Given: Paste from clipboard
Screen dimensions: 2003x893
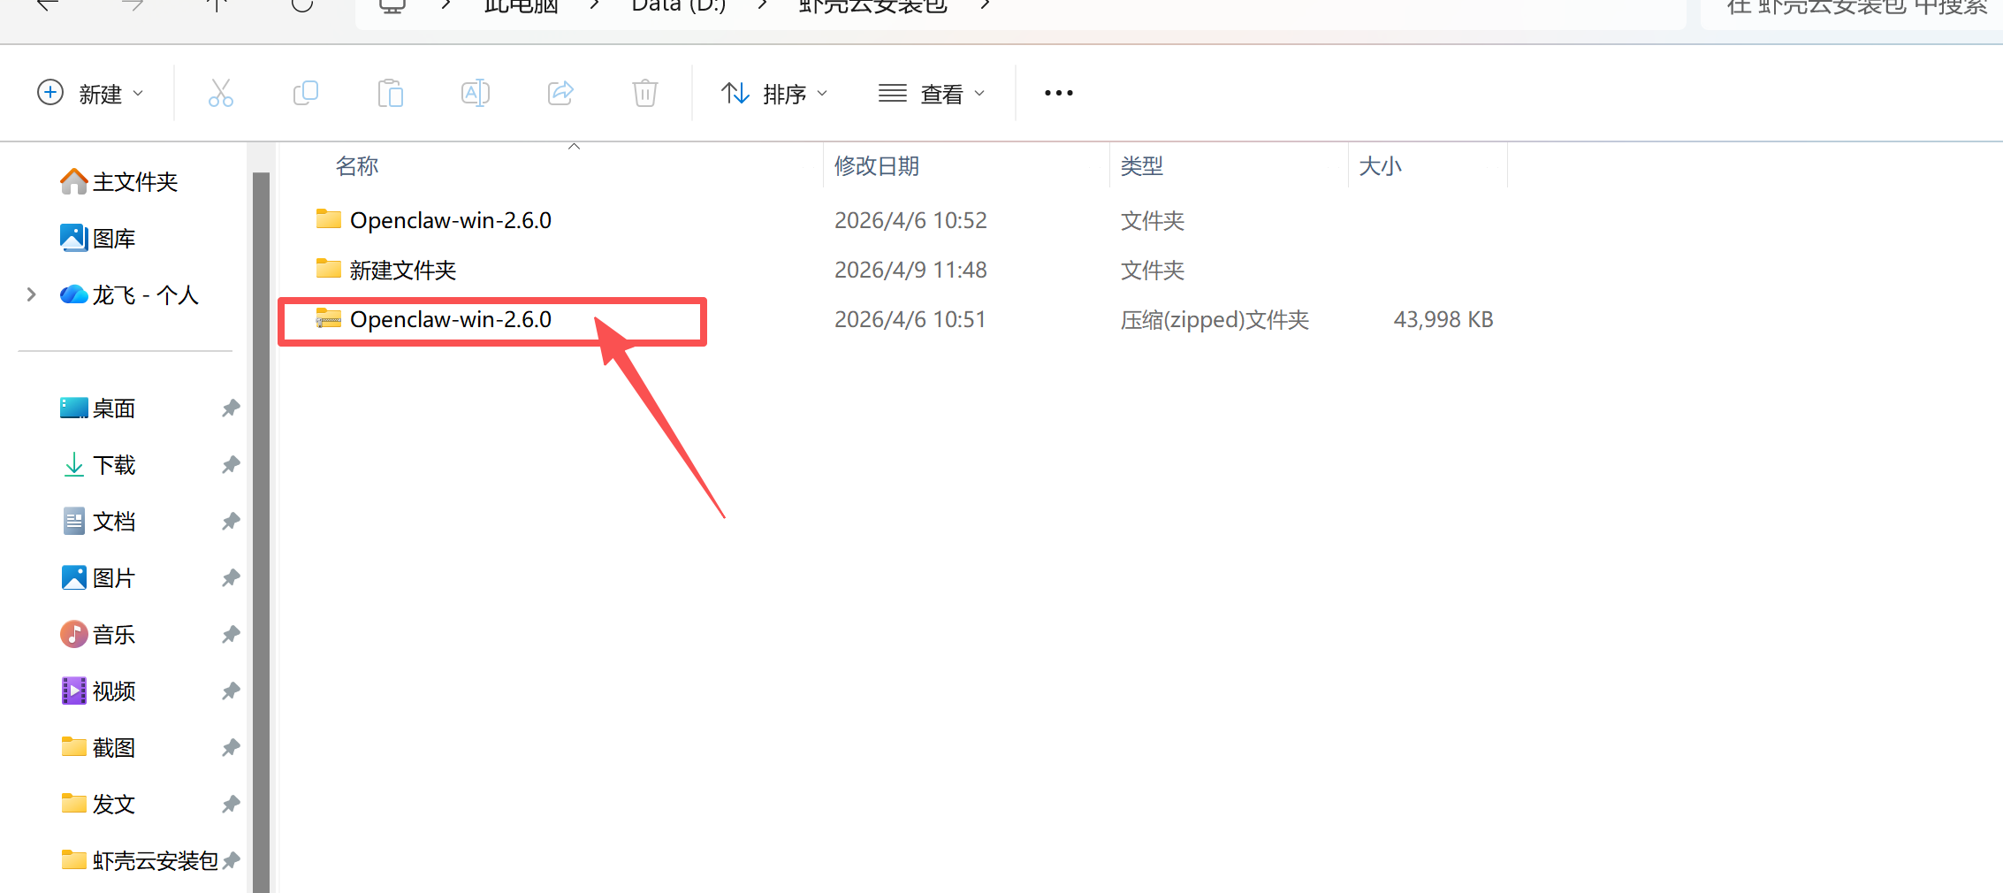Looking at the screenshot, I should 390,93.
